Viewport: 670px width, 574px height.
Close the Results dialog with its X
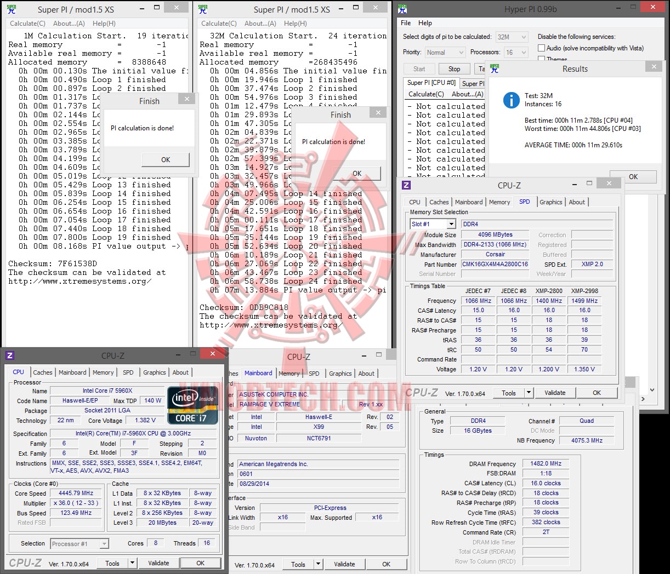(x=654, y=66)
